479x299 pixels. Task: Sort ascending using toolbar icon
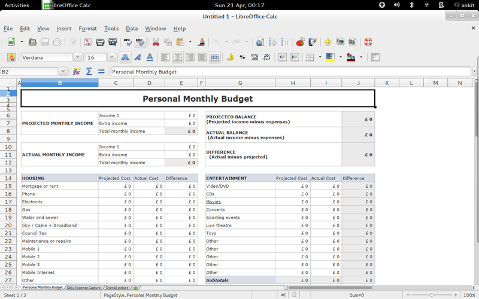click(x=273, y=42)
